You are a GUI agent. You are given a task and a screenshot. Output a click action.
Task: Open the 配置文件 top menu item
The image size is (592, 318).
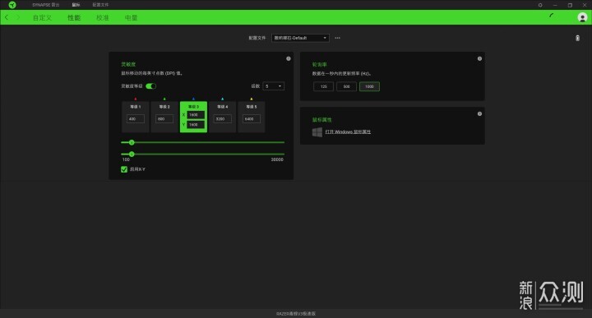coord(100,5)
